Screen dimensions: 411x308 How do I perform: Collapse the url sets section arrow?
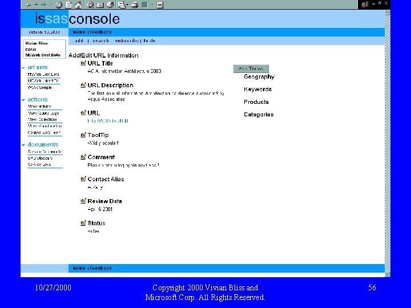pos(23,67)
